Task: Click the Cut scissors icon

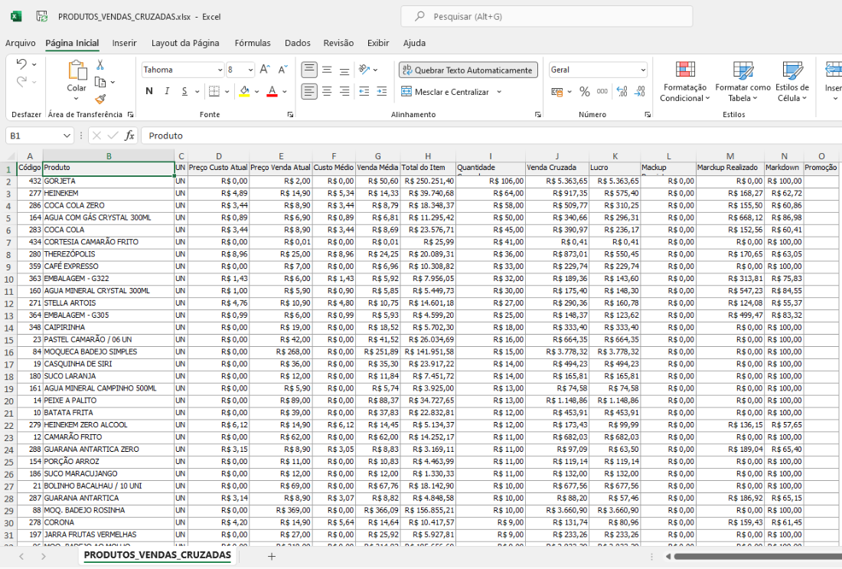Action: 100,65
